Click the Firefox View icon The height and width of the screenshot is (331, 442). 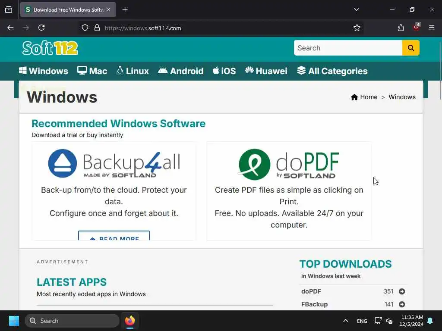(x=9, y=10)
